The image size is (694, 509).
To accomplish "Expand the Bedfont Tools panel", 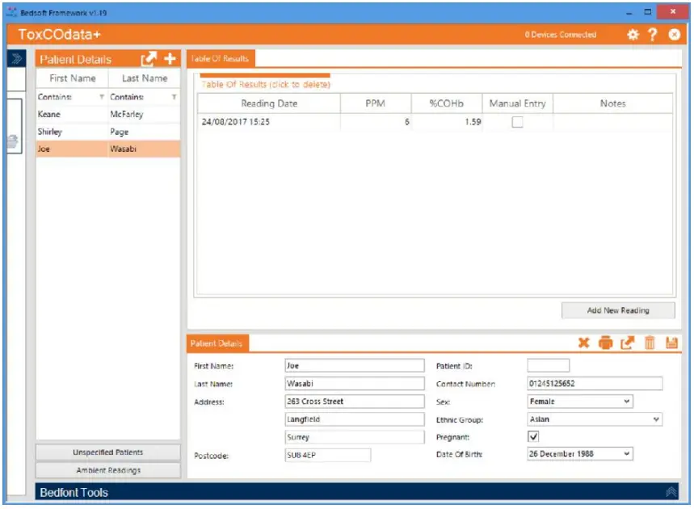I will pyautogui.click(x=670, y=492).
